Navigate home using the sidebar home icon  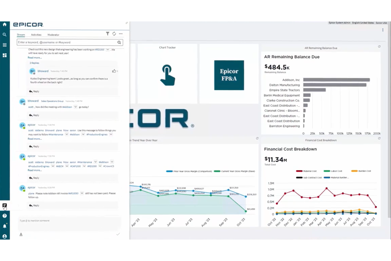pos(4,24)
